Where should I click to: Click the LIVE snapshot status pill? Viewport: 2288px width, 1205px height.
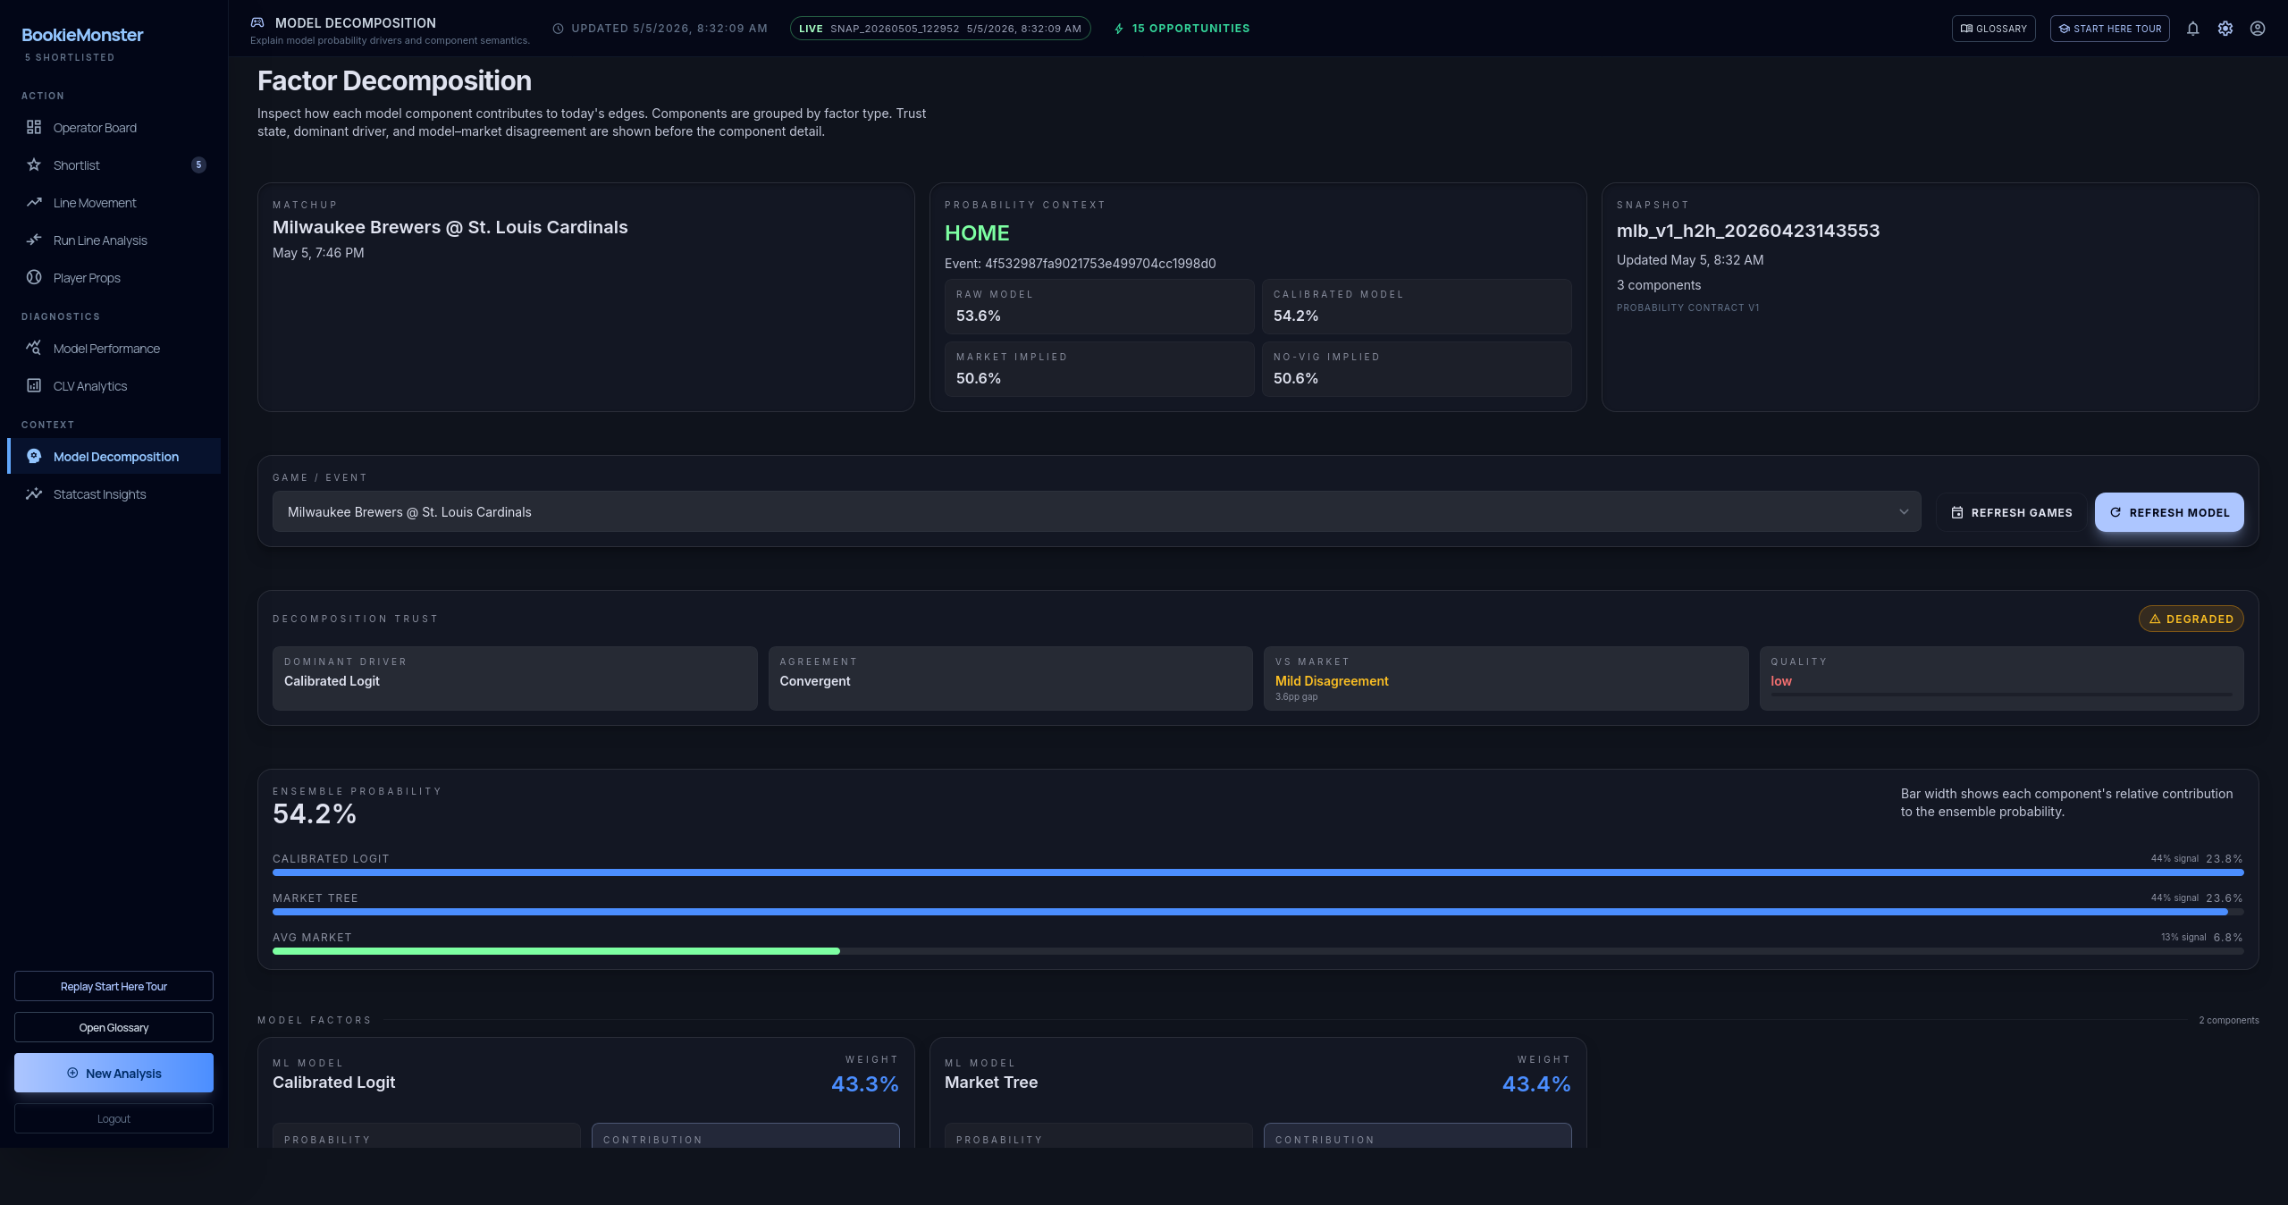940,29
